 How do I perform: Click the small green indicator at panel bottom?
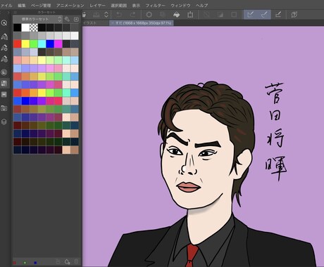pyautogui.click(x=25, y=263)
